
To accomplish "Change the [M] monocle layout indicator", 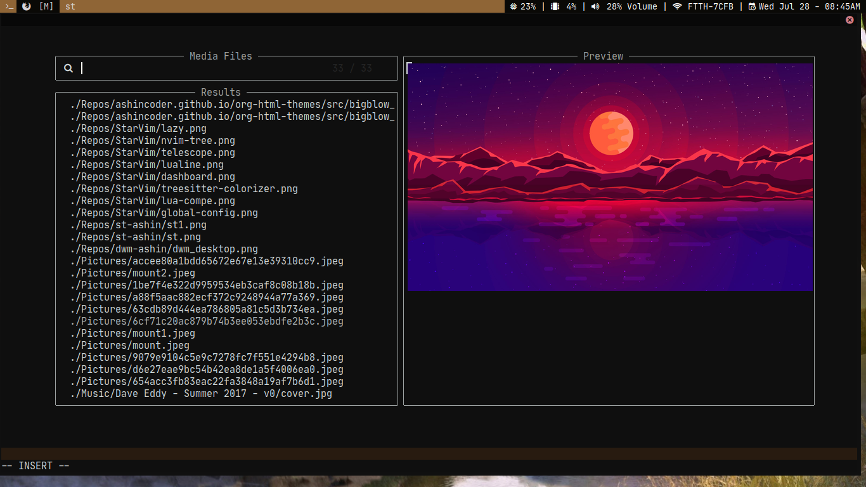I will point(46,6).
